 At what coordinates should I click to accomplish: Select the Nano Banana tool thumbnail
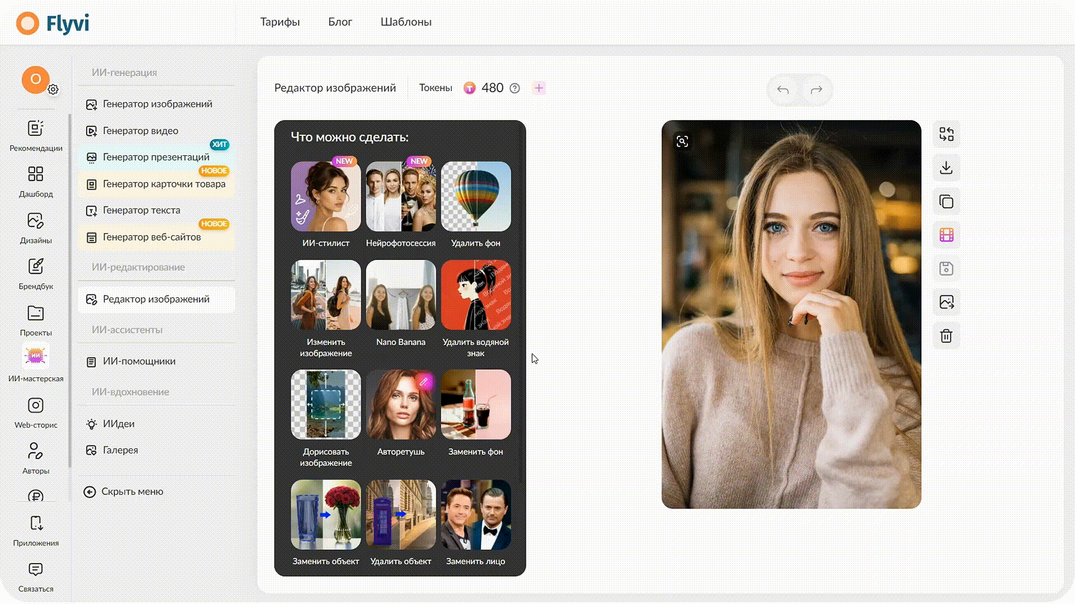[x=401, y=295]
